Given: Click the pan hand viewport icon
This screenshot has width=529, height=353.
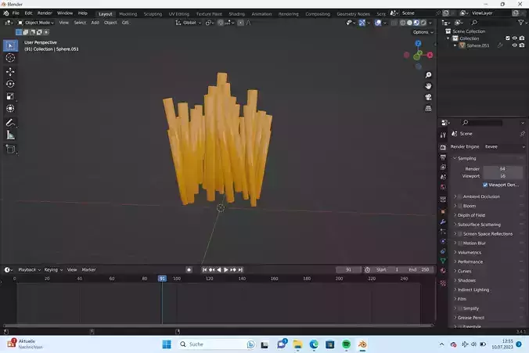Looking at the screenshot, I should (x=428, y=86).
